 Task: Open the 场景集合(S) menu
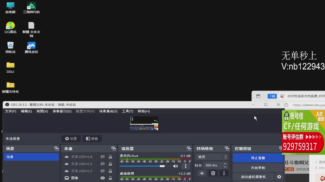point(108,111)
